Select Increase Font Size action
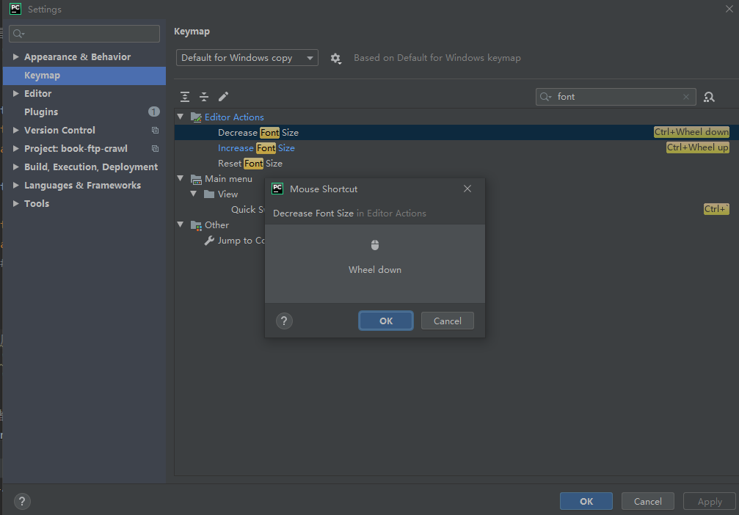This screenshot has width=739, height=515. tap(456, 148)
